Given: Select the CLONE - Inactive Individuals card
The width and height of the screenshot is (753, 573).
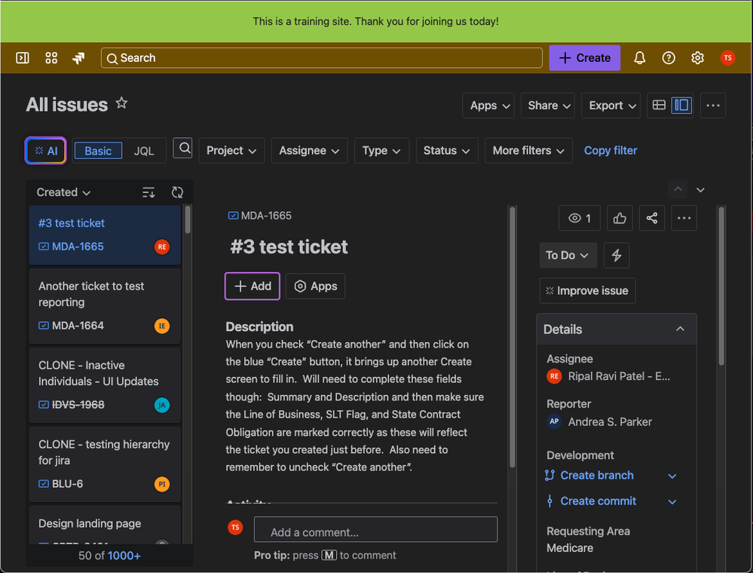Looking at the screenshot, I should pos(105,385).
